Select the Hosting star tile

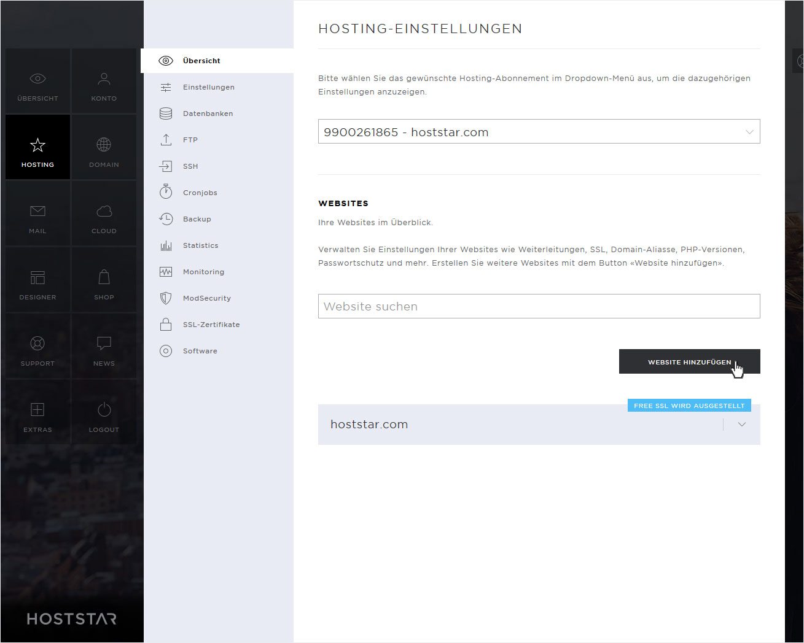[x=37, y=147]
